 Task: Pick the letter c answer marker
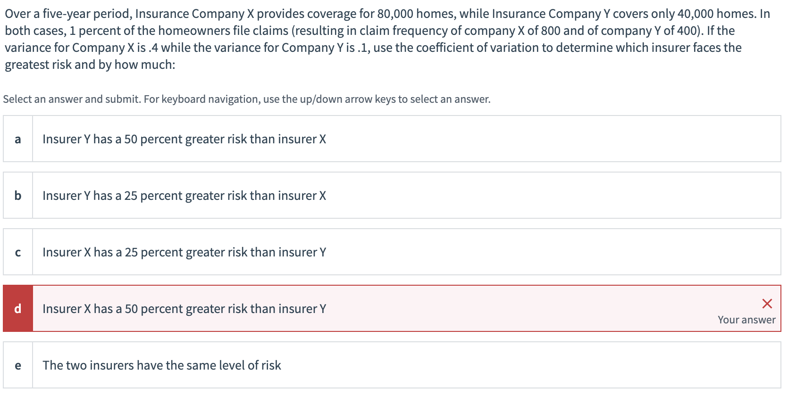point(18,252)
